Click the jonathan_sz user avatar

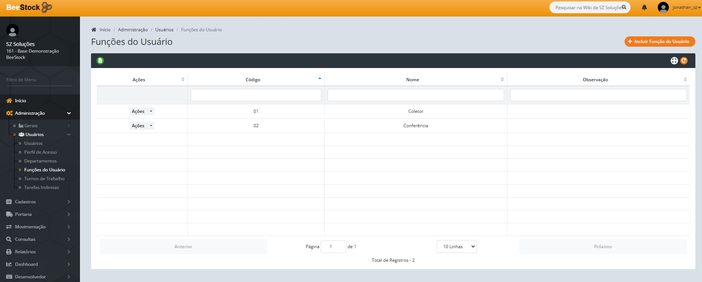tap(663, 7)
